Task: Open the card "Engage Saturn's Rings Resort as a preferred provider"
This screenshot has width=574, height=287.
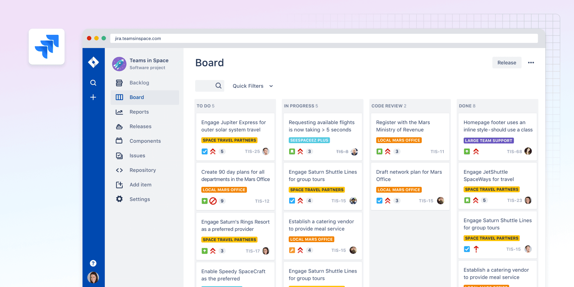Action: click(235, 236)
